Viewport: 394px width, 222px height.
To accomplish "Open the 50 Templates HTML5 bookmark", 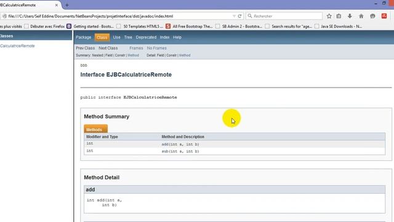I will [x=140, y=26].
